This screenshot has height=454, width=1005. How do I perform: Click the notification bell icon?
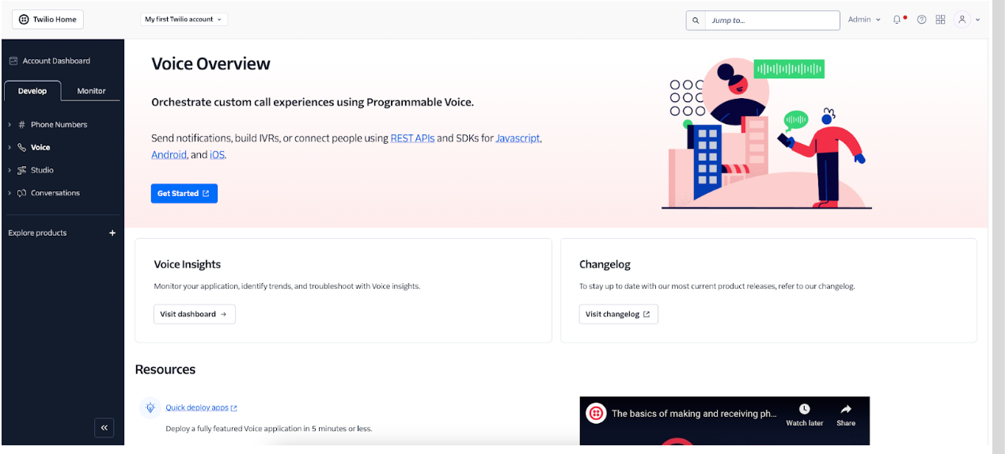pos(897,20)
